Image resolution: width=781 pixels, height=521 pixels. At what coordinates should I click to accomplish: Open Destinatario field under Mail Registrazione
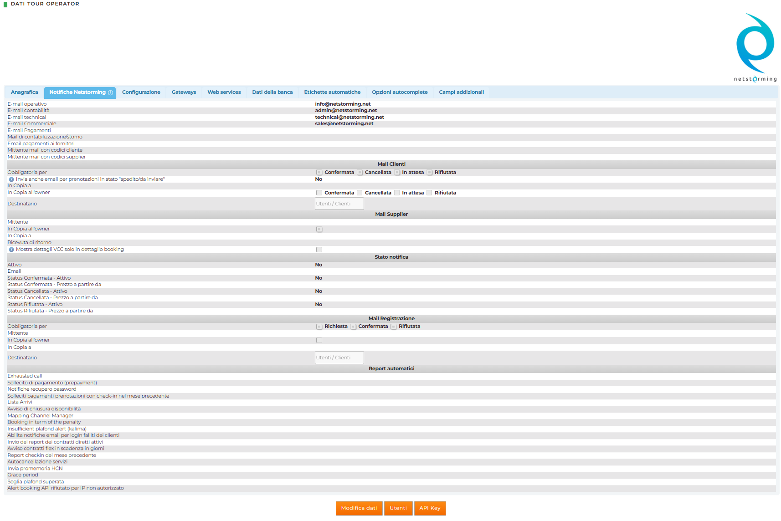pos(339,358)
